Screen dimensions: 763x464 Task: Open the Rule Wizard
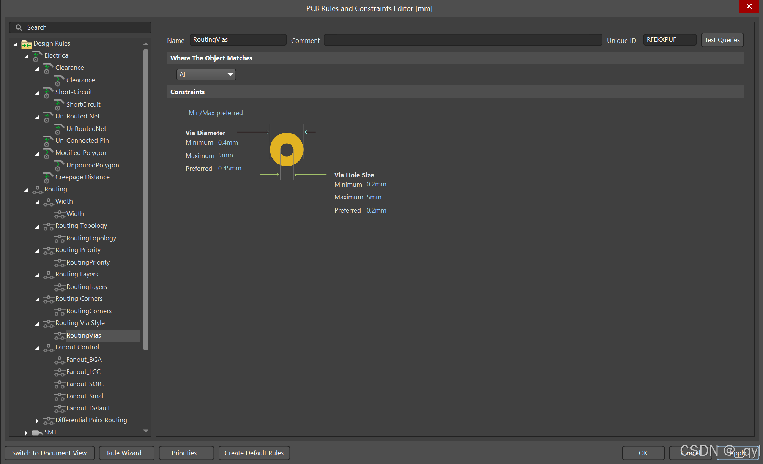(126, 453)
